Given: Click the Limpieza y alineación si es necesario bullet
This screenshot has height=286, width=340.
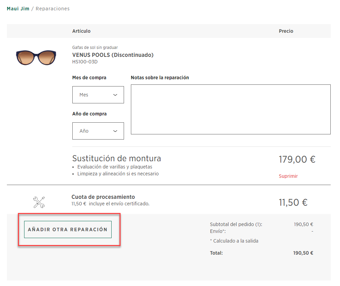Looking at the screenshot, I should click(x=118, y=174).
